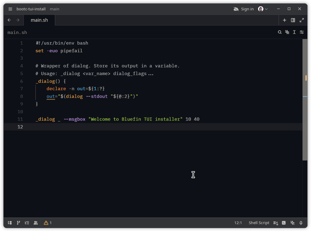Open the bootc-tui-install project selector
The height and width of the screenshot is (231, 311).
tap(31, 9)
